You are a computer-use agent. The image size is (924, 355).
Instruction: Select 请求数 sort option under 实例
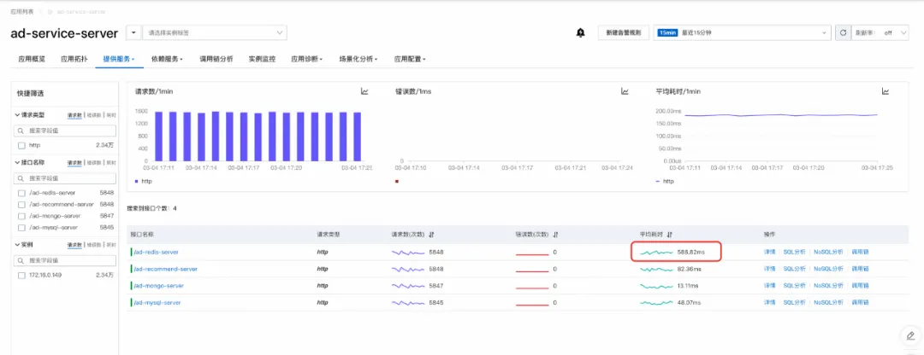74,245
